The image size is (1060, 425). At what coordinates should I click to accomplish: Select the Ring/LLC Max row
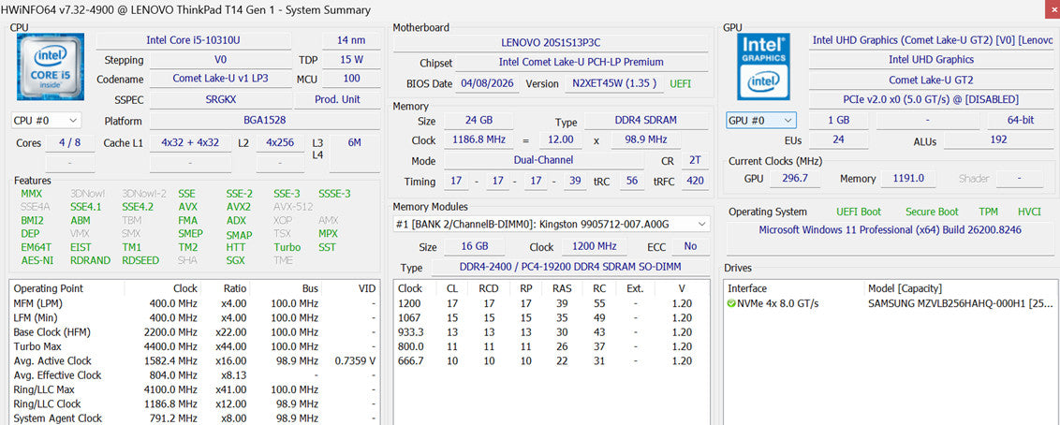point(195,389)
